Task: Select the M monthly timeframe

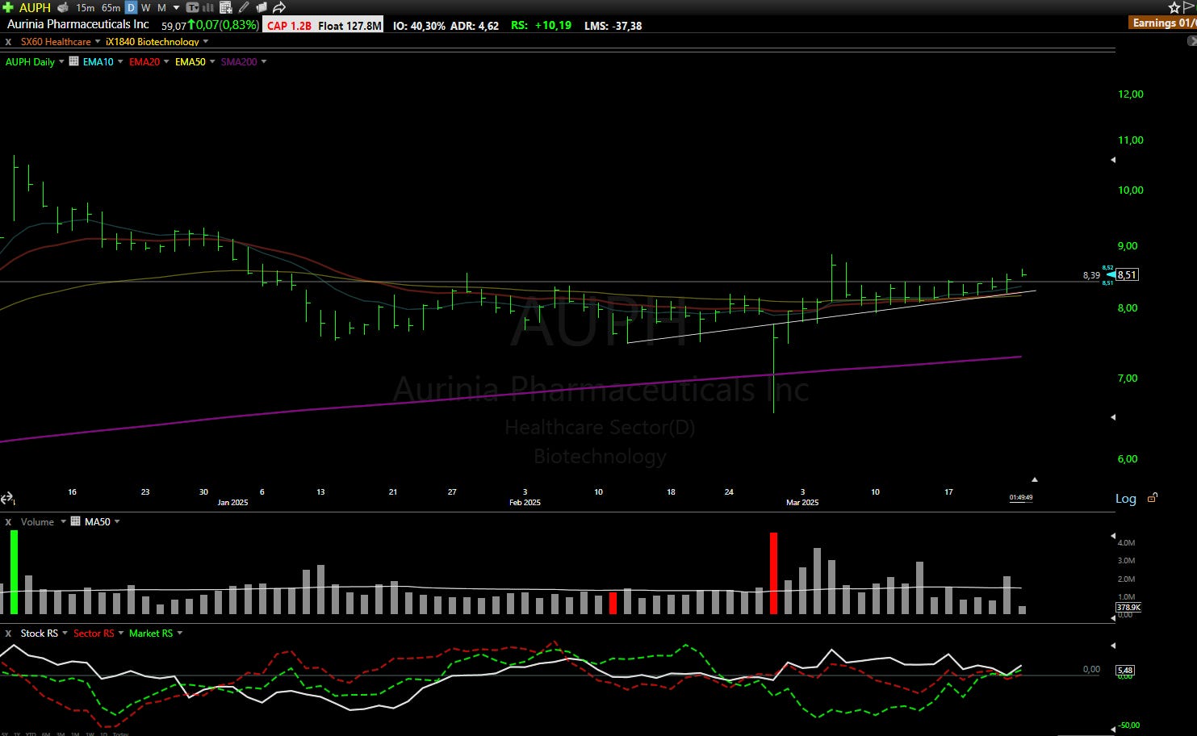Action: click(x=161, y=7)
